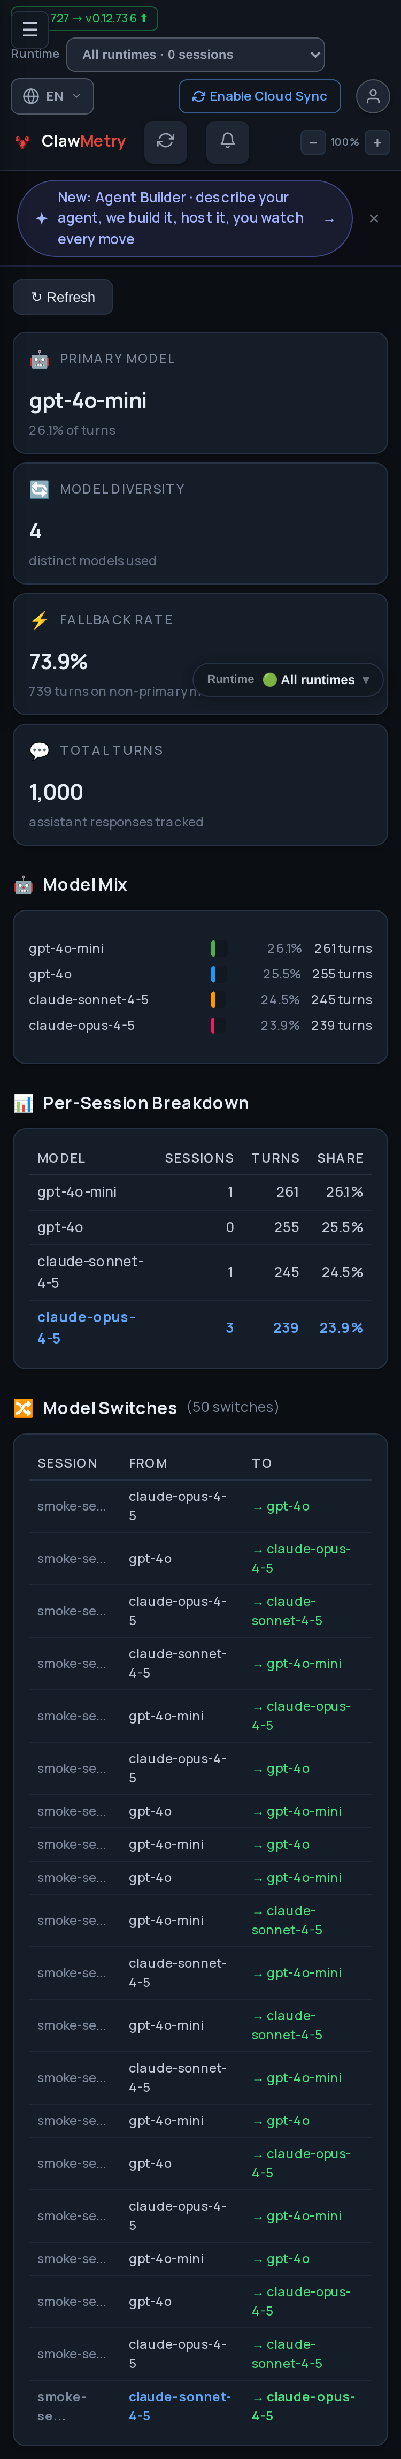This screenshot has height=2459, width=401.
Task: Enable Cloud Sync
Action: [259, 96]
